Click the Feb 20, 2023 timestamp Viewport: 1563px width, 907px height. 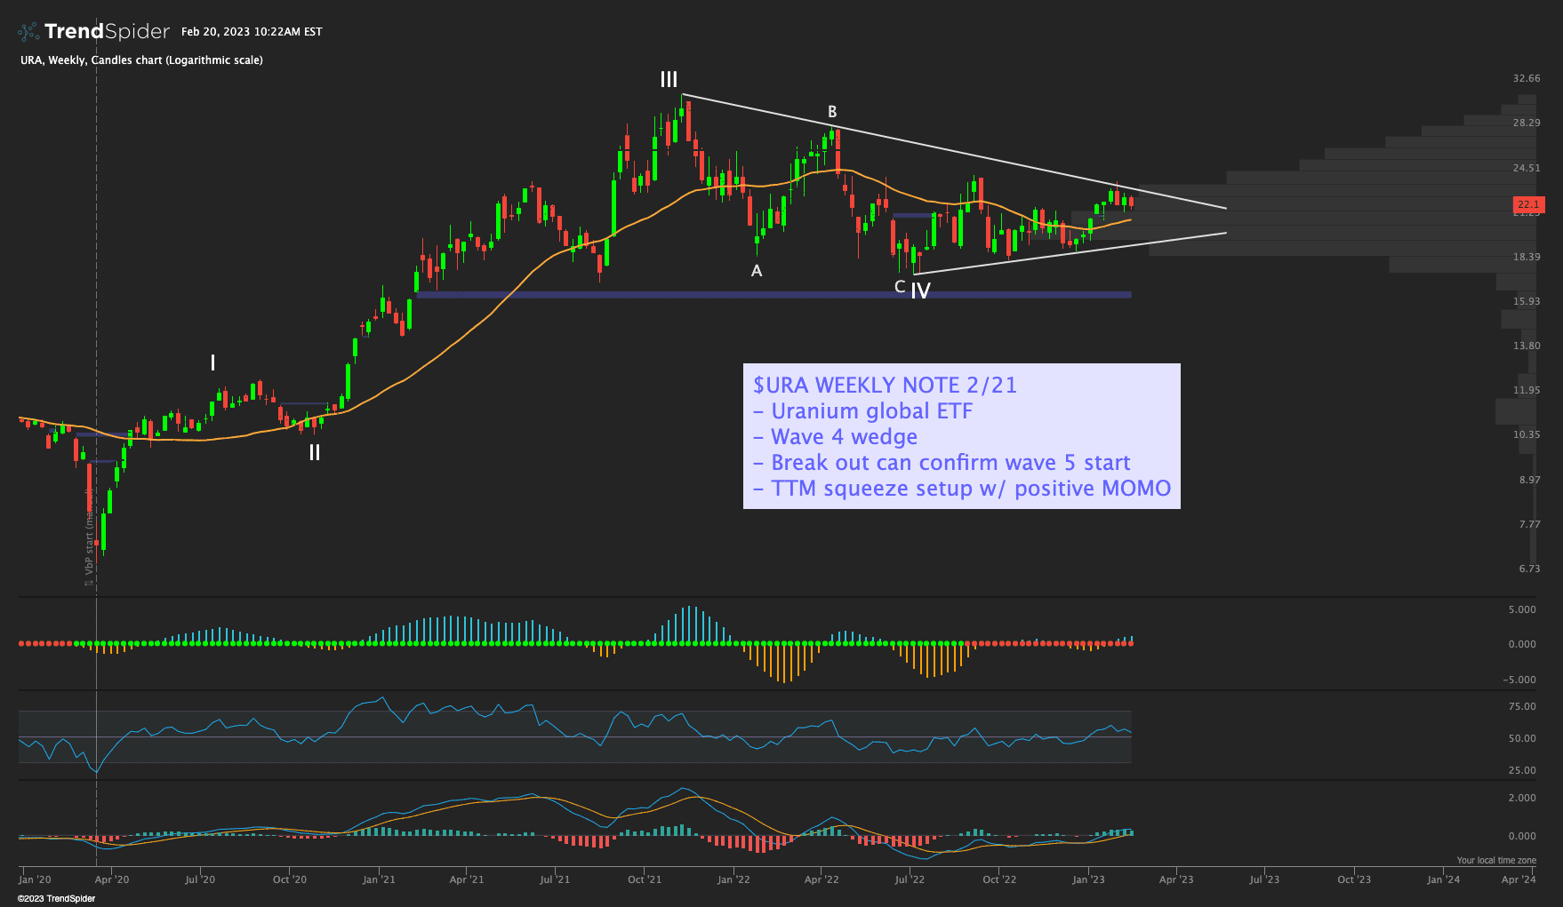[x=252, y=32]
